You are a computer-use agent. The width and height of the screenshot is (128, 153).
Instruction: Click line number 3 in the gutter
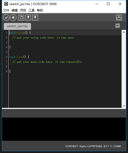tap(6, 42)
